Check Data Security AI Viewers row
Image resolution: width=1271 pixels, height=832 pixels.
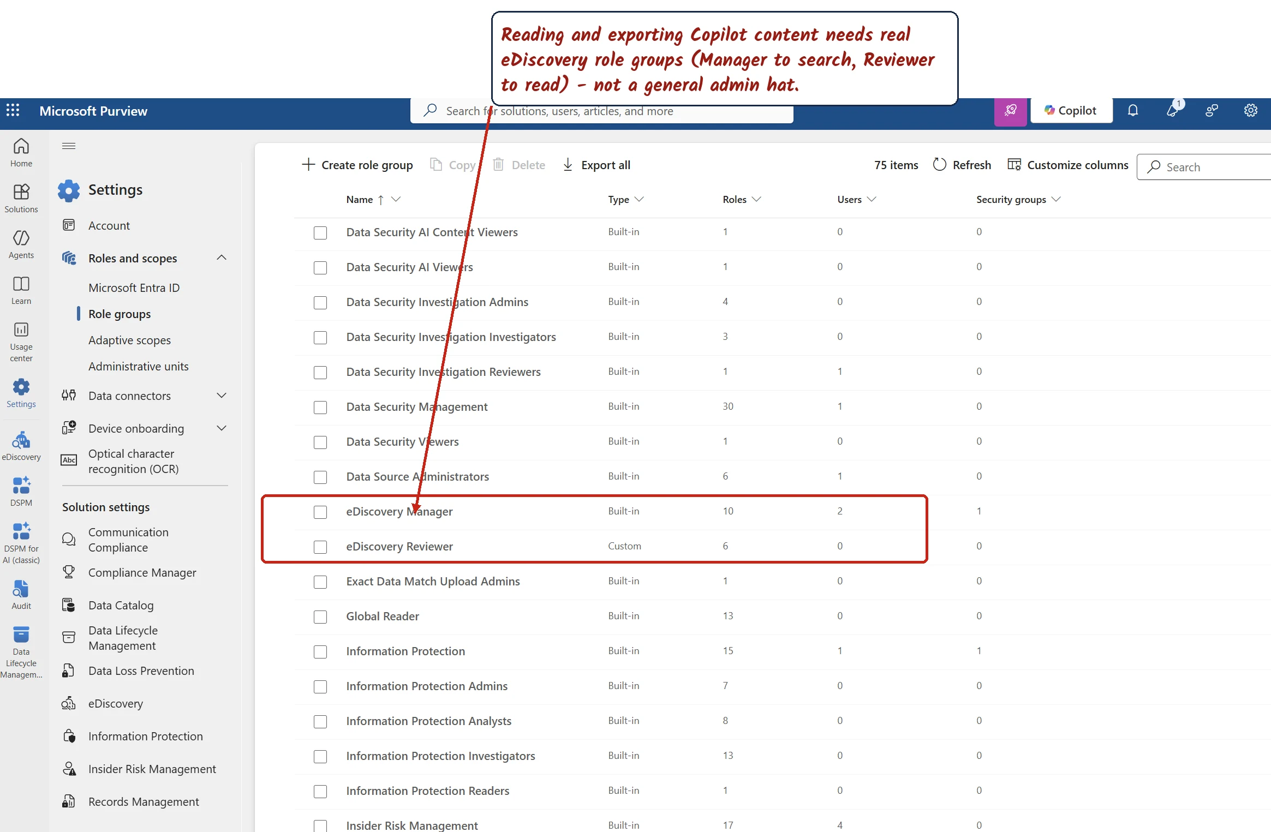pos(320,268)
